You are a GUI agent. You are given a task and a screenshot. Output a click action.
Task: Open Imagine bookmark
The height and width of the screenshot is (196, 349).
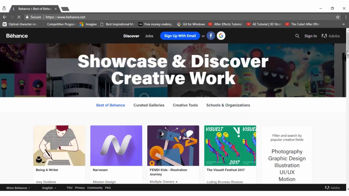pos(88,24)
